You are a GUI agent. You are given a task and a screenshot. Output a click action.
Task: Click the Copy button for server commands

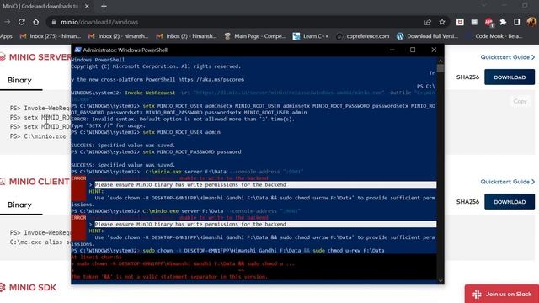(520, 101)
